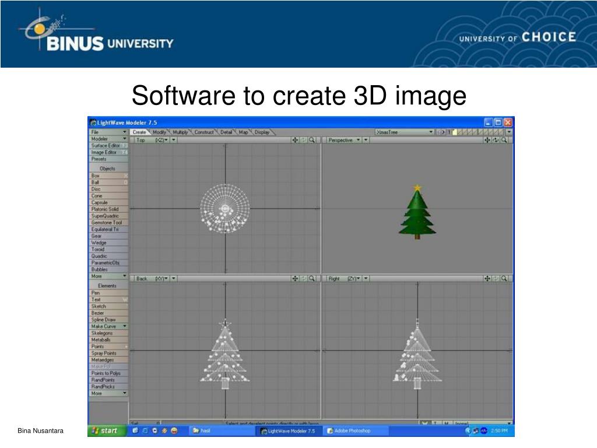The height and width of the screenshot is (448, 597).
Task: Click the rotate icon in Perspective viewport
Action: click(496, 140)
